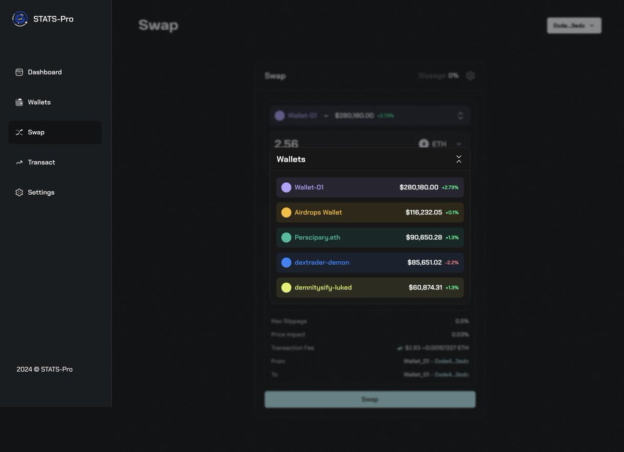Open the Dashboard page
The image size is (624, 452).
coord(55,72)
